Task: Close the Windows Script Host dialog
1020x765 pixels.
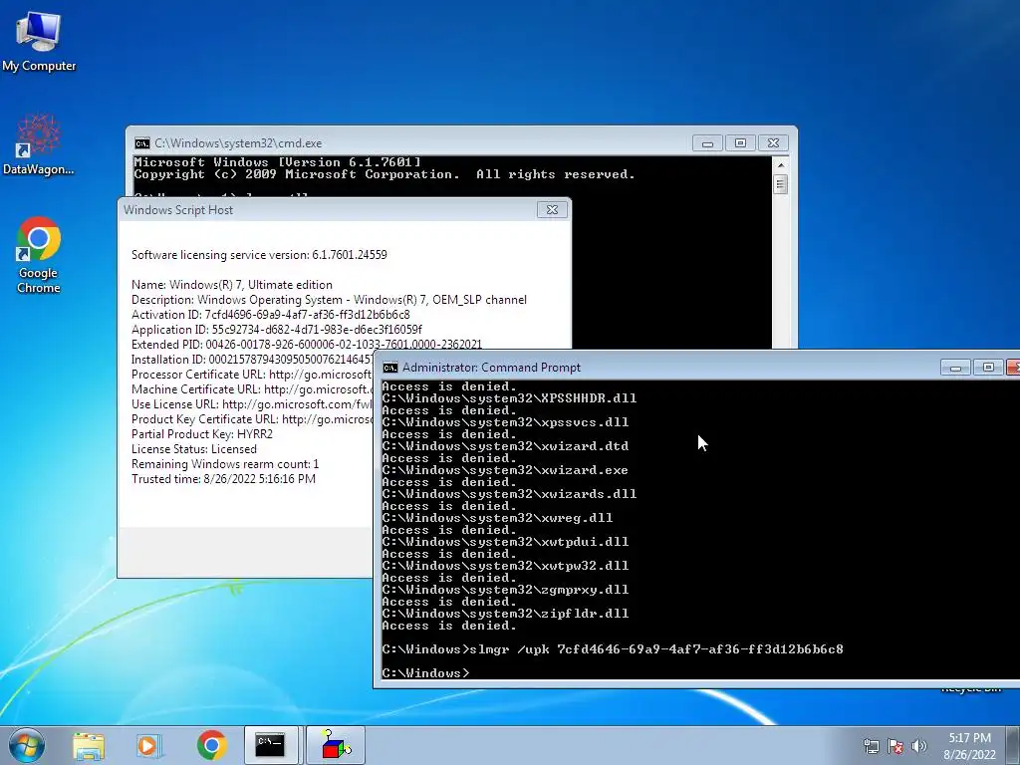Action: (552, 209)
